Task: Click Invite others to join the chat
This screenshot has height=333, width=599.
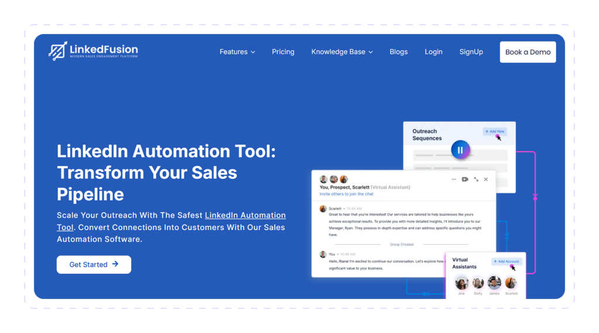Action: (346, 194)
